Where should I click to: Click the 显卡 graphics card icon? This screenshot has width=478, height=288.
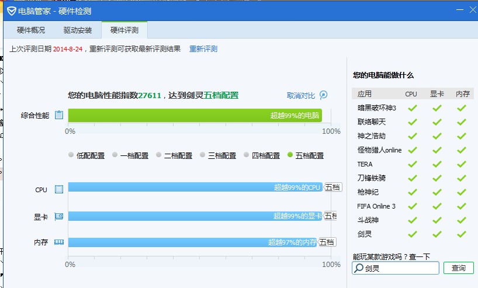point(59,216)
